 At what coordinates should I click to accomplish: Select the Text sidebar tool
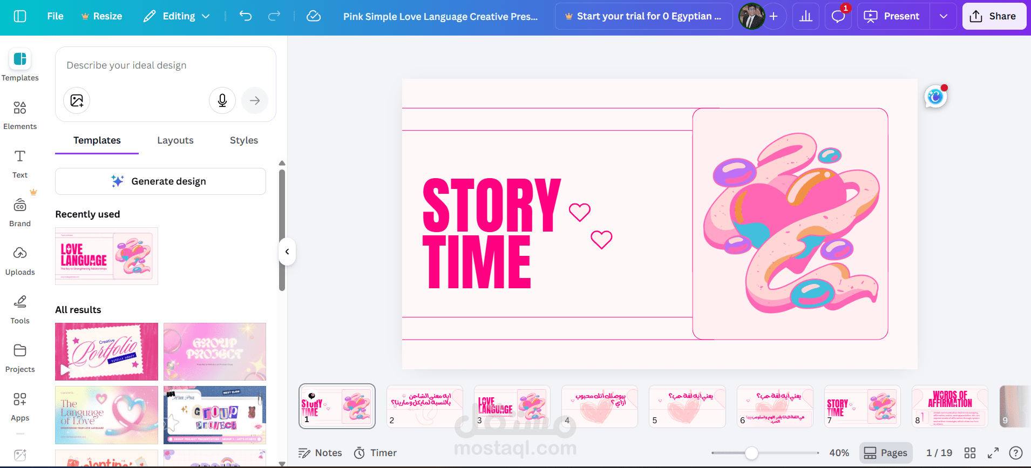point(20,164)
